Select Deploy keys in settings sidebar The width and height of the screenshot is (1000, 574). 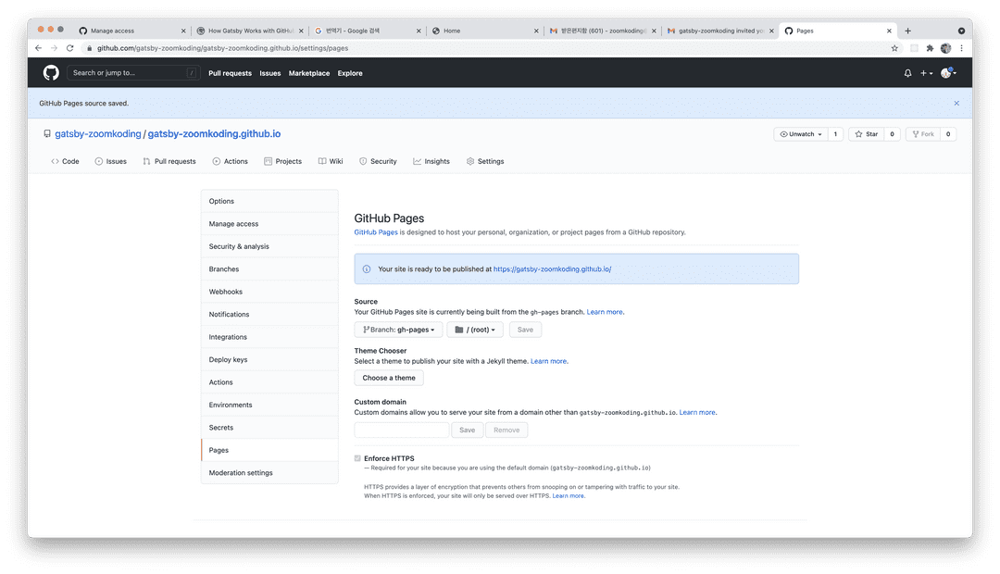(269, 360)
